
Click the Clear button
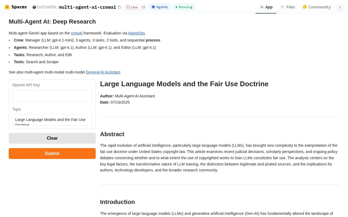(52, 138)
